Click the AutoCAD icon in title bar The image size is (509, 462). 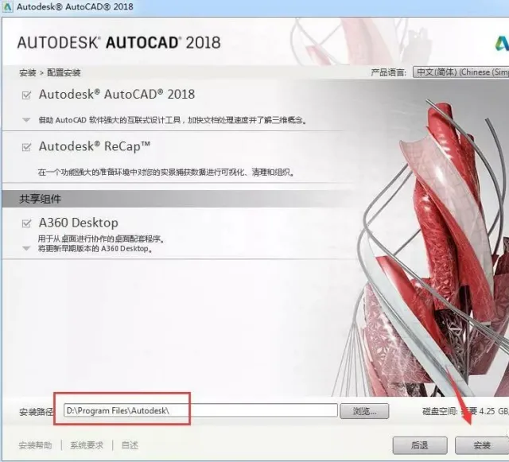coord(7,6)
